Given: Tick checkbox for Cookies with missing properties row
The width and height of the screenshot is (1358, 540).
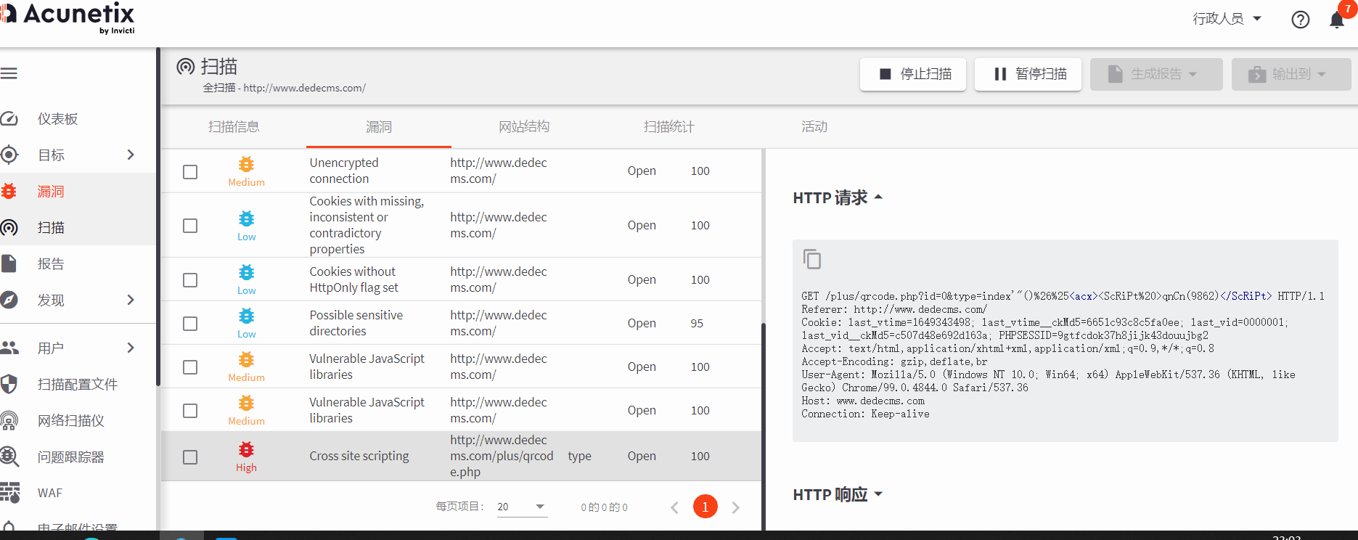Looking at the screenshot, I should (x=190, y=226).
